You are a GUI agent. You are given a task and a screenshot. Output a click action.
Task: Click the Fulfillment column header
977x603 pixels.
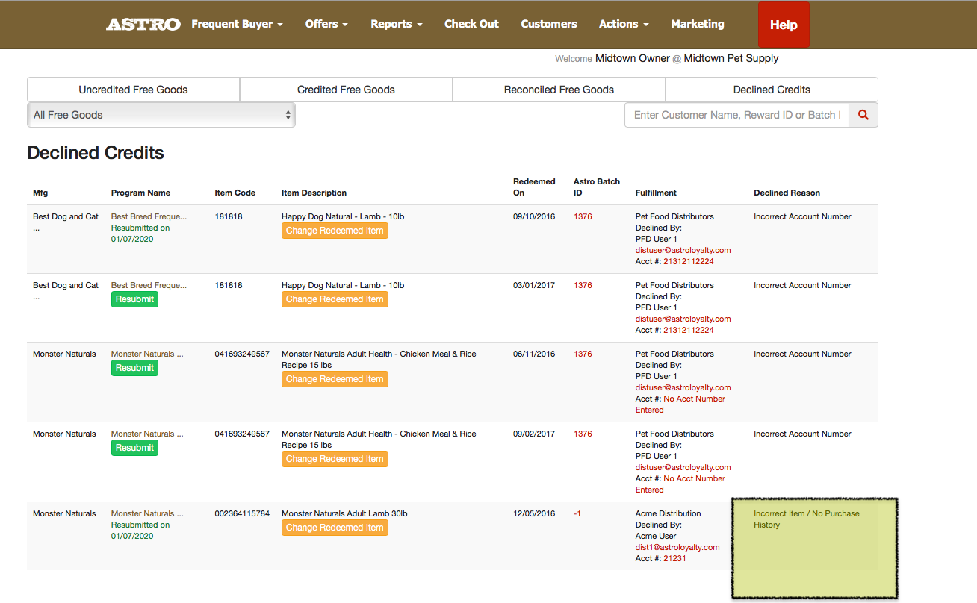click(x=656, y=193)
